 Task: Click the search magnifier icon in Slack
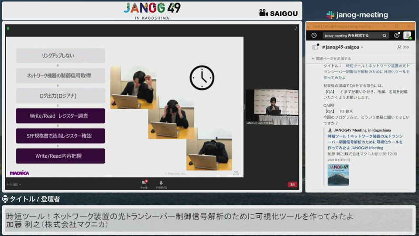coord(385,35)
